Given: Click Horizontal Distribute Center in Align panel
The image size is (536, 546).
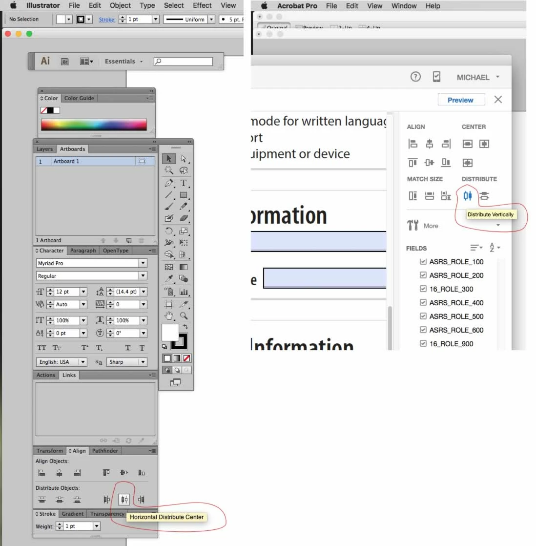Looking at the screenshot, I should coord(124,500).
